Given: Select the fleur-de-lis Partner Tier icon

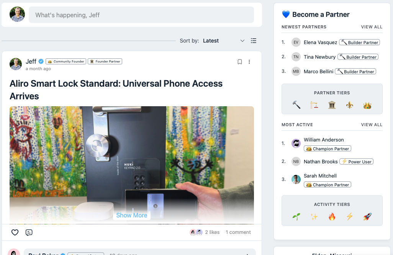Looking at the screenshot, I should click(350, 105).
